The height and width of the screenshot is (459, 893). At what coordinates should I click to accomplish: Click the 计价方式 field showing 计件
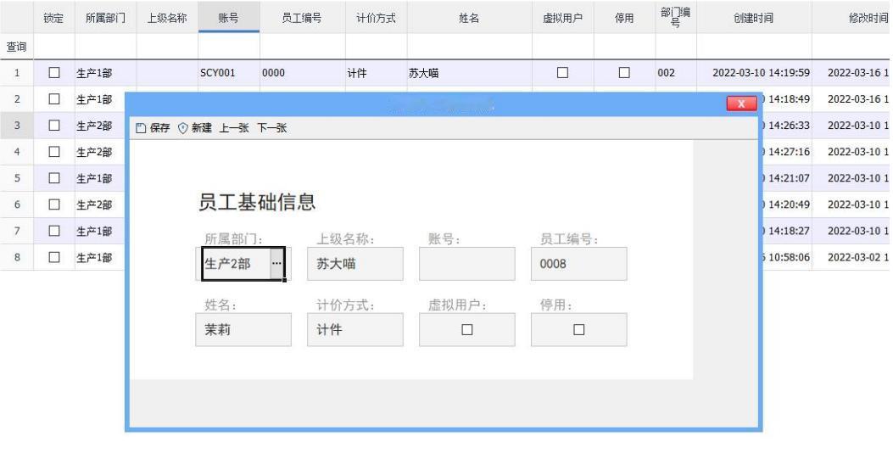(355, 330)
